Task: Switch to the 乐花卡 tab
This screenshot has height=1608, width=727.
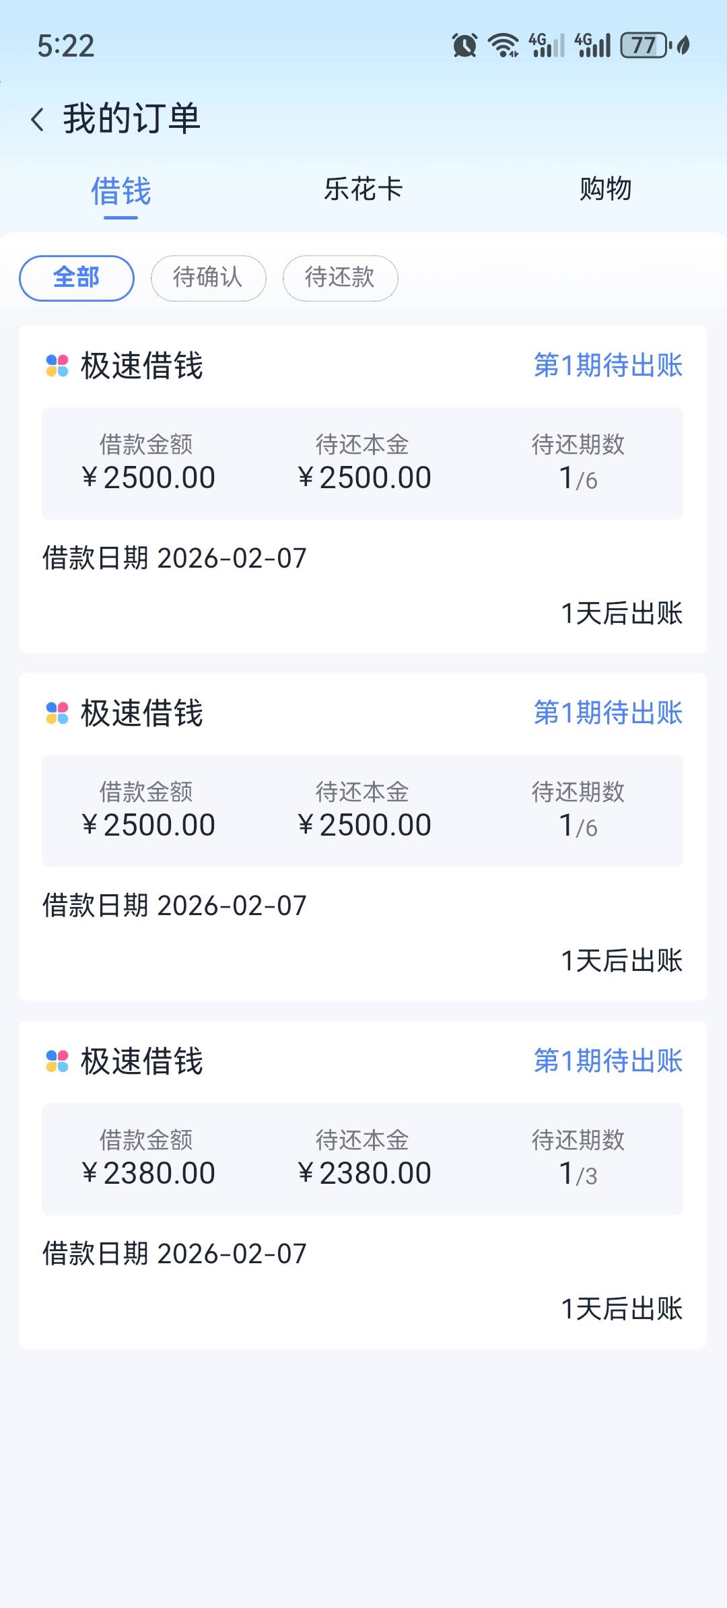Action: [363, 189]
